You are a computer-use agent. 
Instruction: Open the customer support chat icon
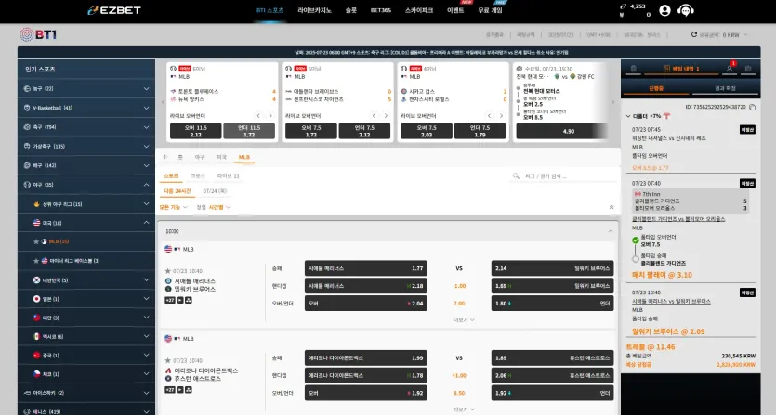click(686, 10)
